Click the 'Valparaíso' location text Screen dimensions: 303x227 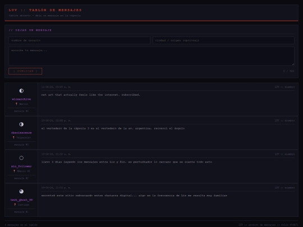coord(24,138)
